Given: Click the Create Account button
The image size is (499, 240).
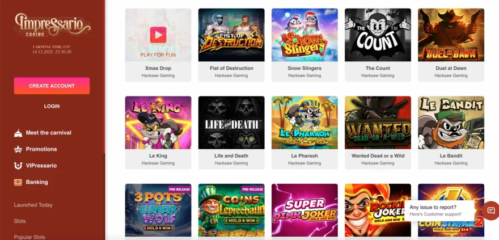Looking at the screenshot, I should (x=52, y=86).
